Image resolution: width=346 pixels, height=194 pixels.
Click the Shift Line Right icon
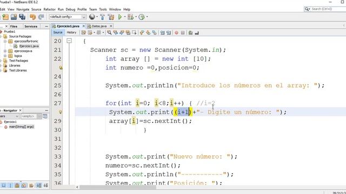click(x=169, y=32)
